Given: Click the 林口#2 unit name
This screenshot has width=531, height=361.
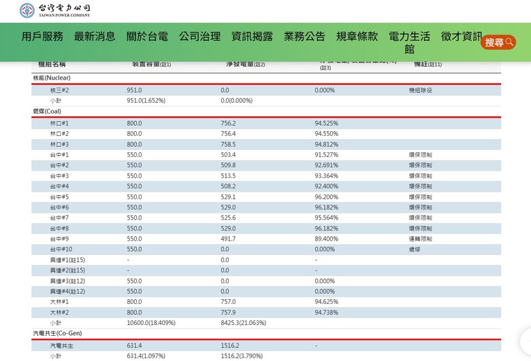Looking at the screenshot, I should pos(60,134).
